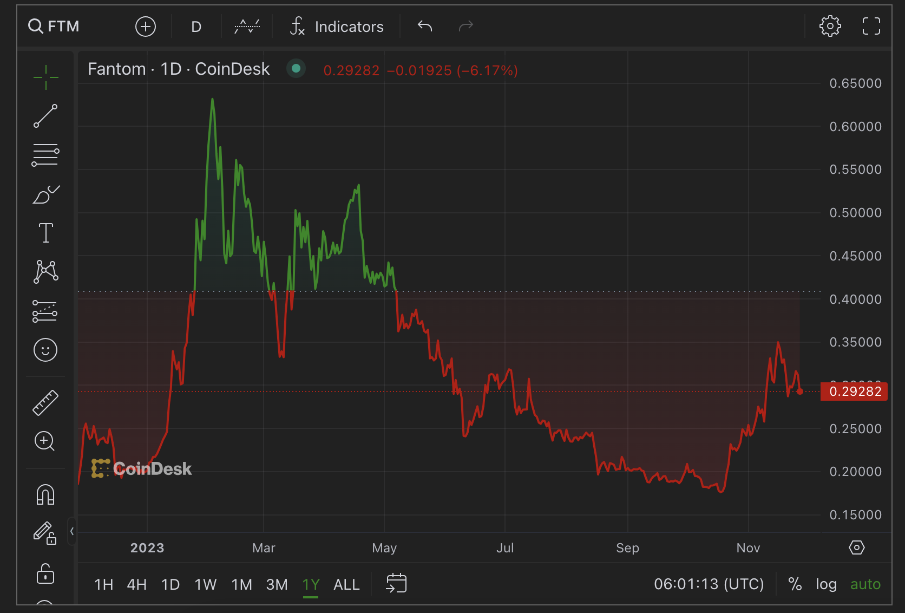Image resolution: width=905 pixels, height=613 pixels.
Task: Open the emoji icons tool
Action: tap(45, 350)
